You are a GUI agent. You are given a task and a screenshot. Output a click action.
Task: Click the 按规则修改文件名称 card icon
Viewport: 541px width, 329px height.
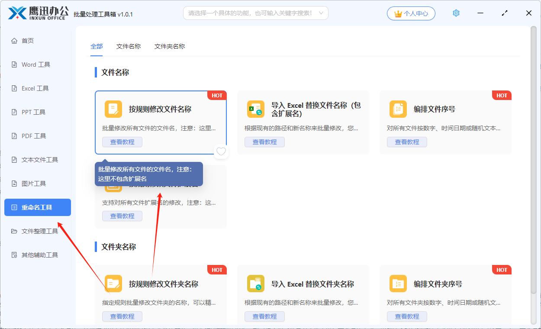point(113,109)
